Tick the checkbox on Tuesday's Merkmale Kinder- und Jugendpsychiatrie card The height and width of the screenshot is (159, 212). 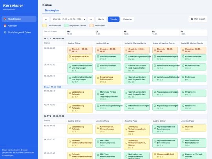pos(98,94)
